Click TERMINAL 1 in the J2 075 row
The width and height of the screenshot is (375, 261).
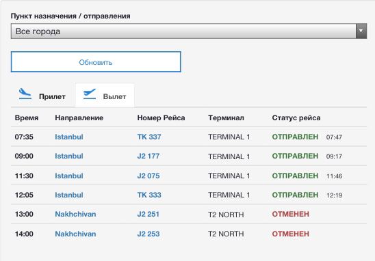tap(229, 176)
